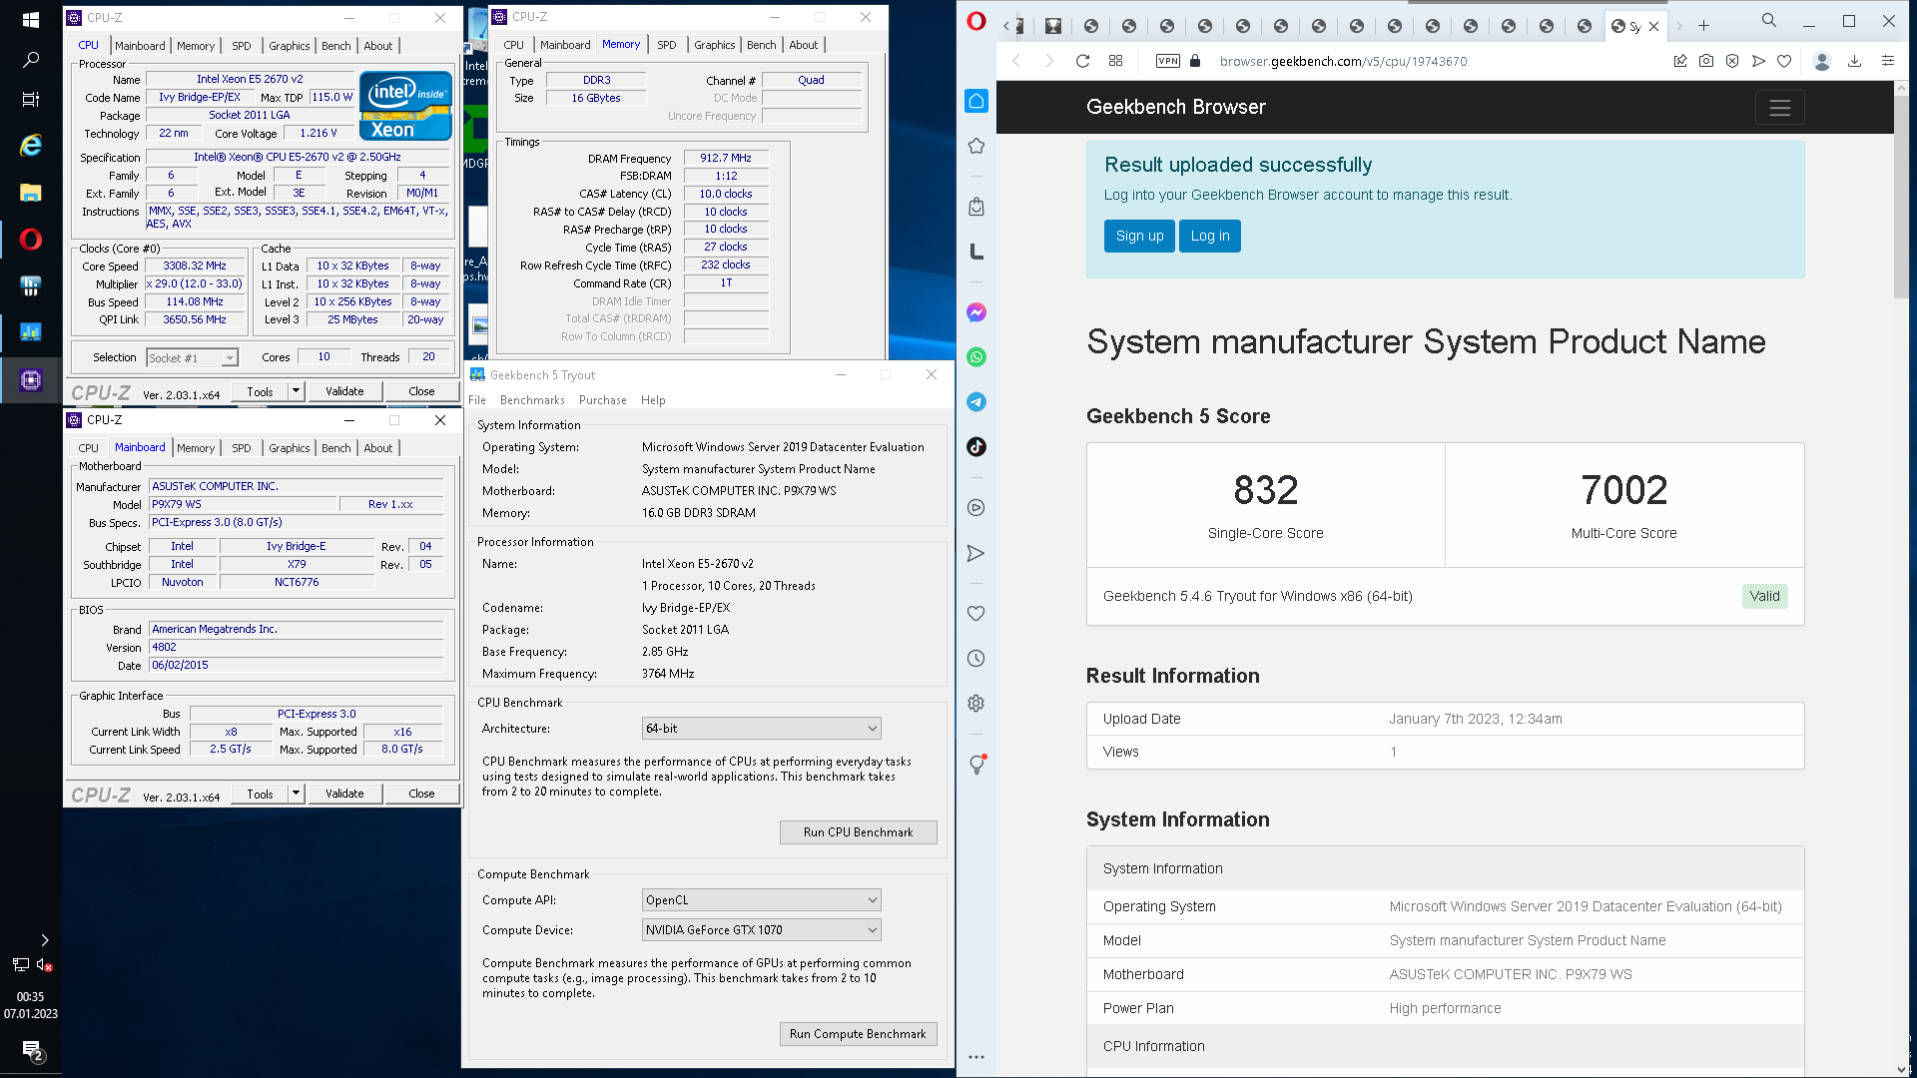Image resolution: width=1917 pixels, height=1078 pixels.
Task: Open the notification center icon
Action: coord(31,1050)
